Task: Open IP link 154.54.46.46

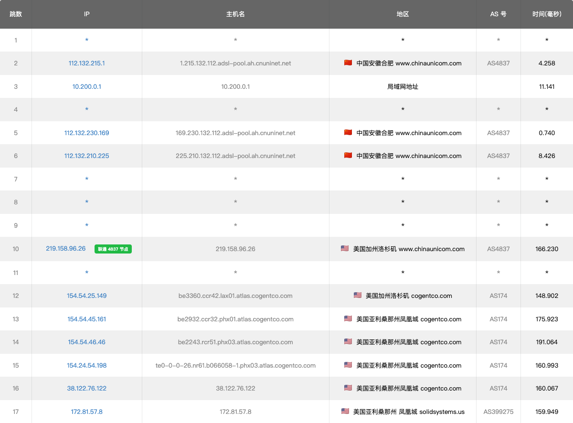Action: 87,342
